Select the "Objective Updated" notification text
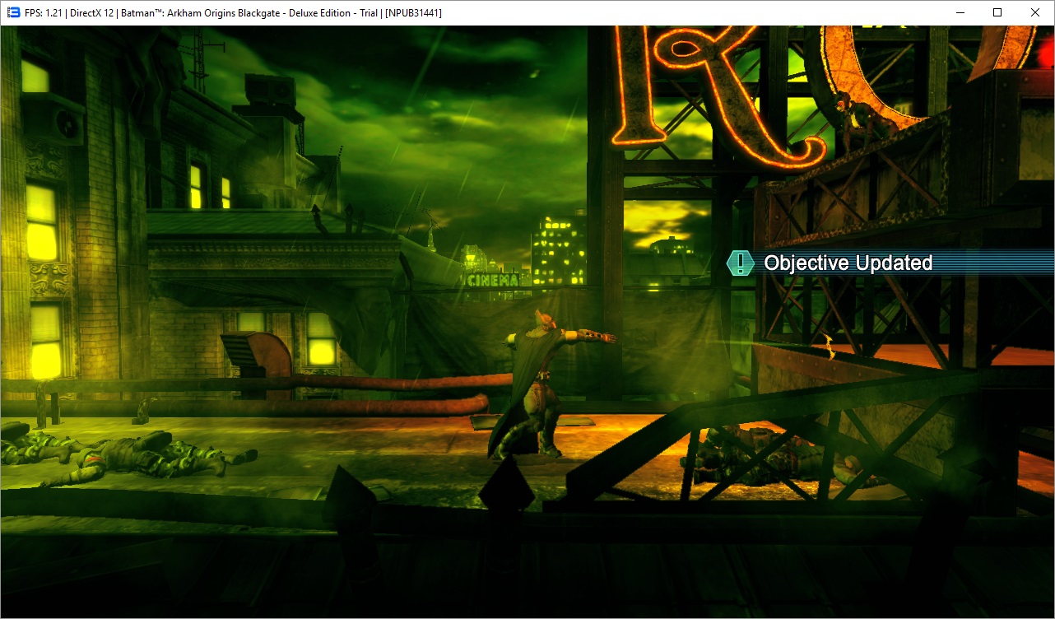1055x619 pixels. 848,263
